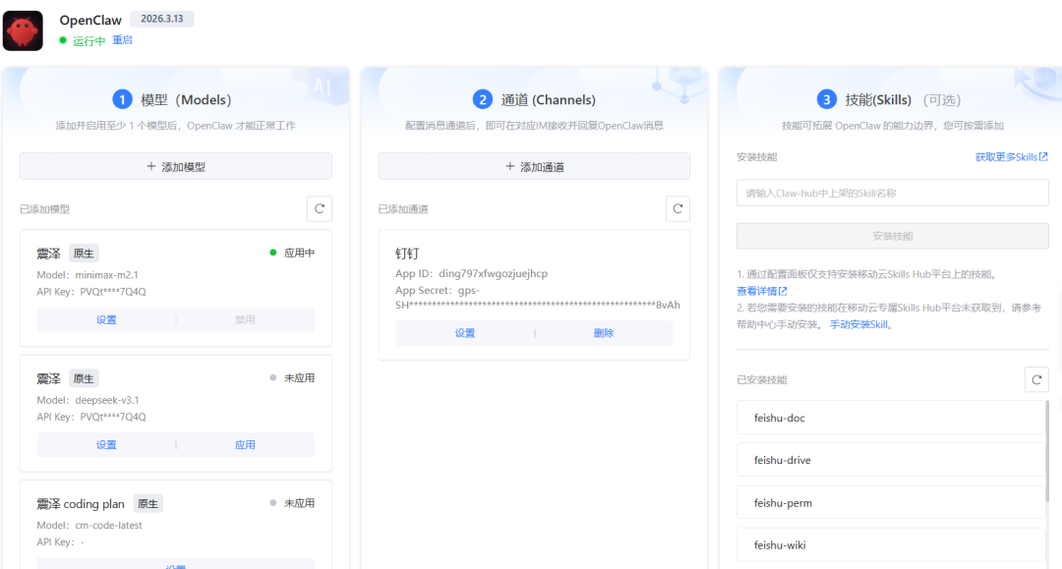Refresh the added channels list
The width and height of the screenshot is (1062, 569).
coord(678,209)
